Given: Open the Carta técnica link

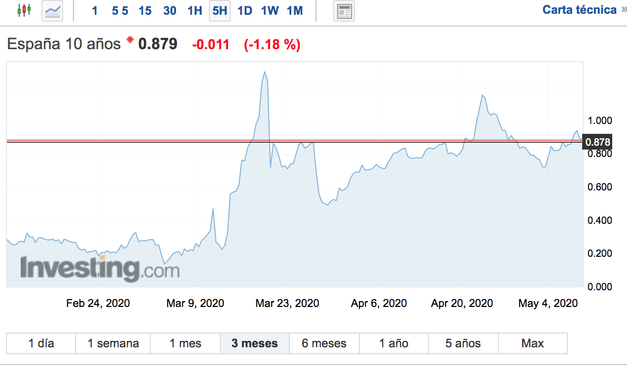Looking at the screenshot, I should (x=579, y=10).
